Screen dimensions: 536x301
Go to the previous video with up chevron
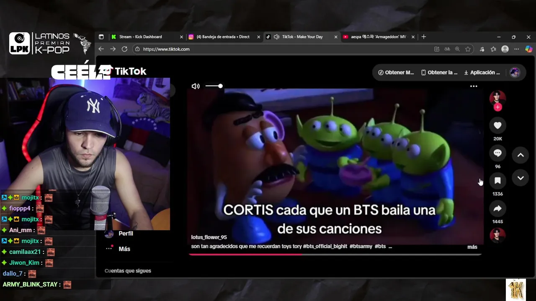(x=521, y=155)
